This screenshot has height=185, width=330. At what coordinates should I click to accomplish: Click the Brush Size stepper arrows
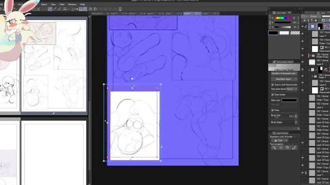coord(296,116)
